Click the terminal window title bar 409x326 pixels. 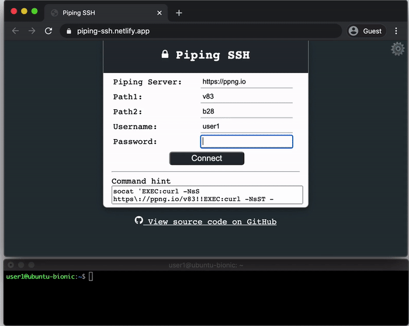pos(206,265)
